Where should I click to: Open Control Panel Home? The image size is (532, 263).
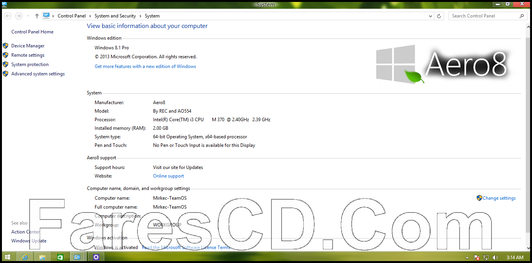(x=32, y=32)
